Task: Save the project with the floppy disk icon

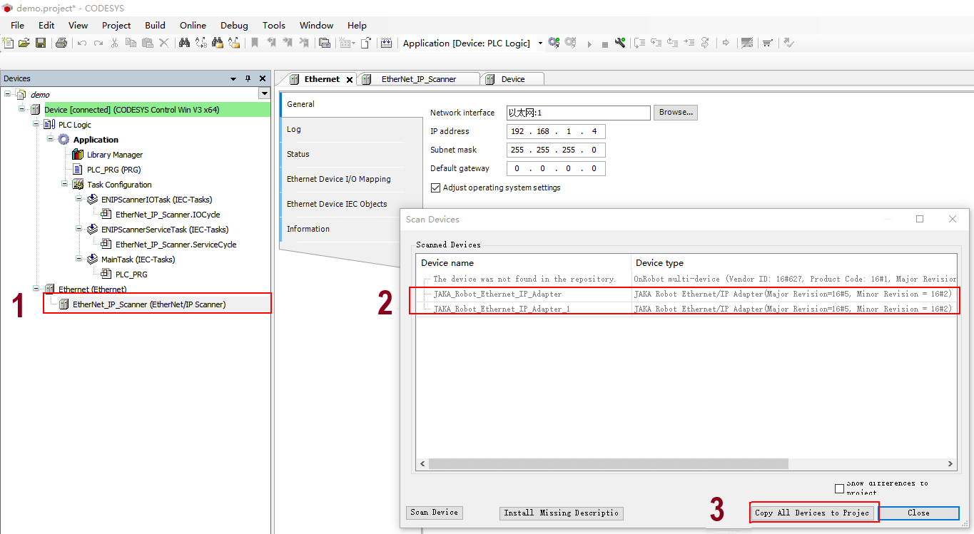Action: (41, 43)
